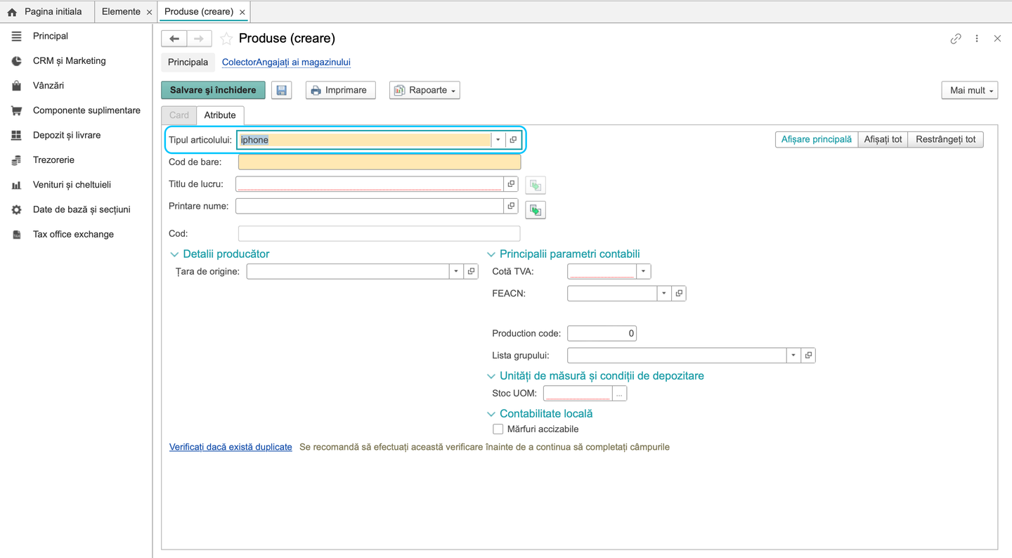Open the three-dot options menu

click(977, 39)
